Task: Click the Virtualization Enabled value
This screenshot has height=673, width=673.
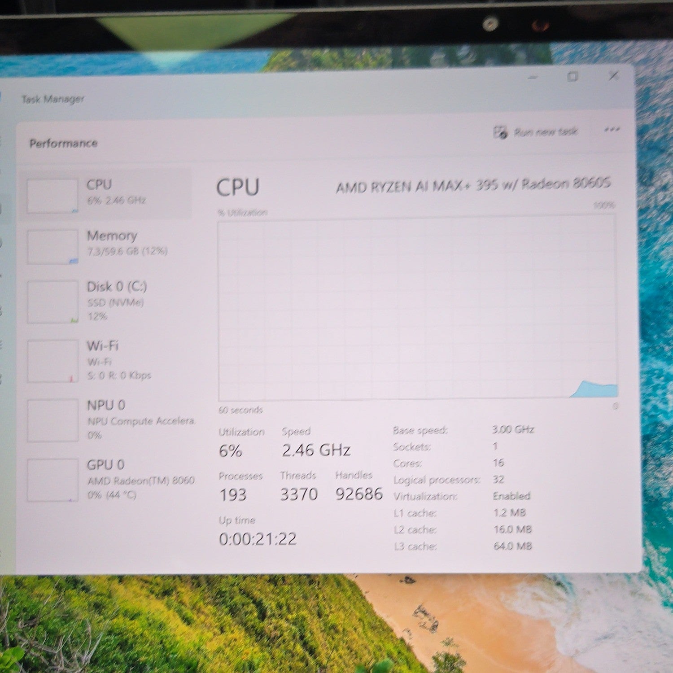Action: (x=511, y=496)
